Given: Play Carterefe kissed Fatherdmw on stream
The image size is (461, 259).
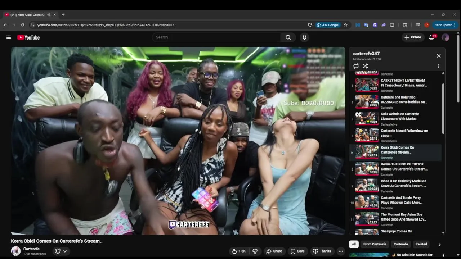Looking at the screenshot, I should pos(395,136).
